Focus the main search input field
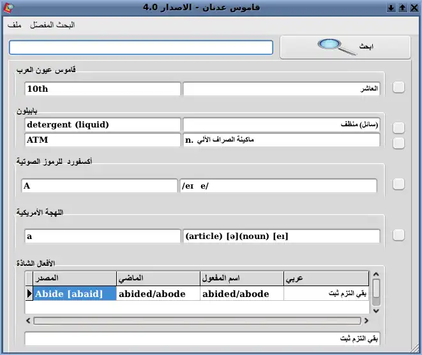The height and width of the screenshot is (355, 422). point(141,48)
